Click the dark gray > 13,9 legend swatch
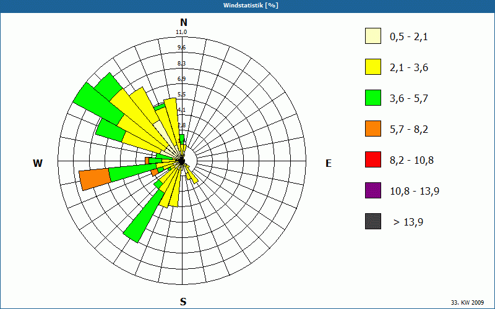Viewport: 495px width, 309px height. pyautogui.click(x=373, y=221)
